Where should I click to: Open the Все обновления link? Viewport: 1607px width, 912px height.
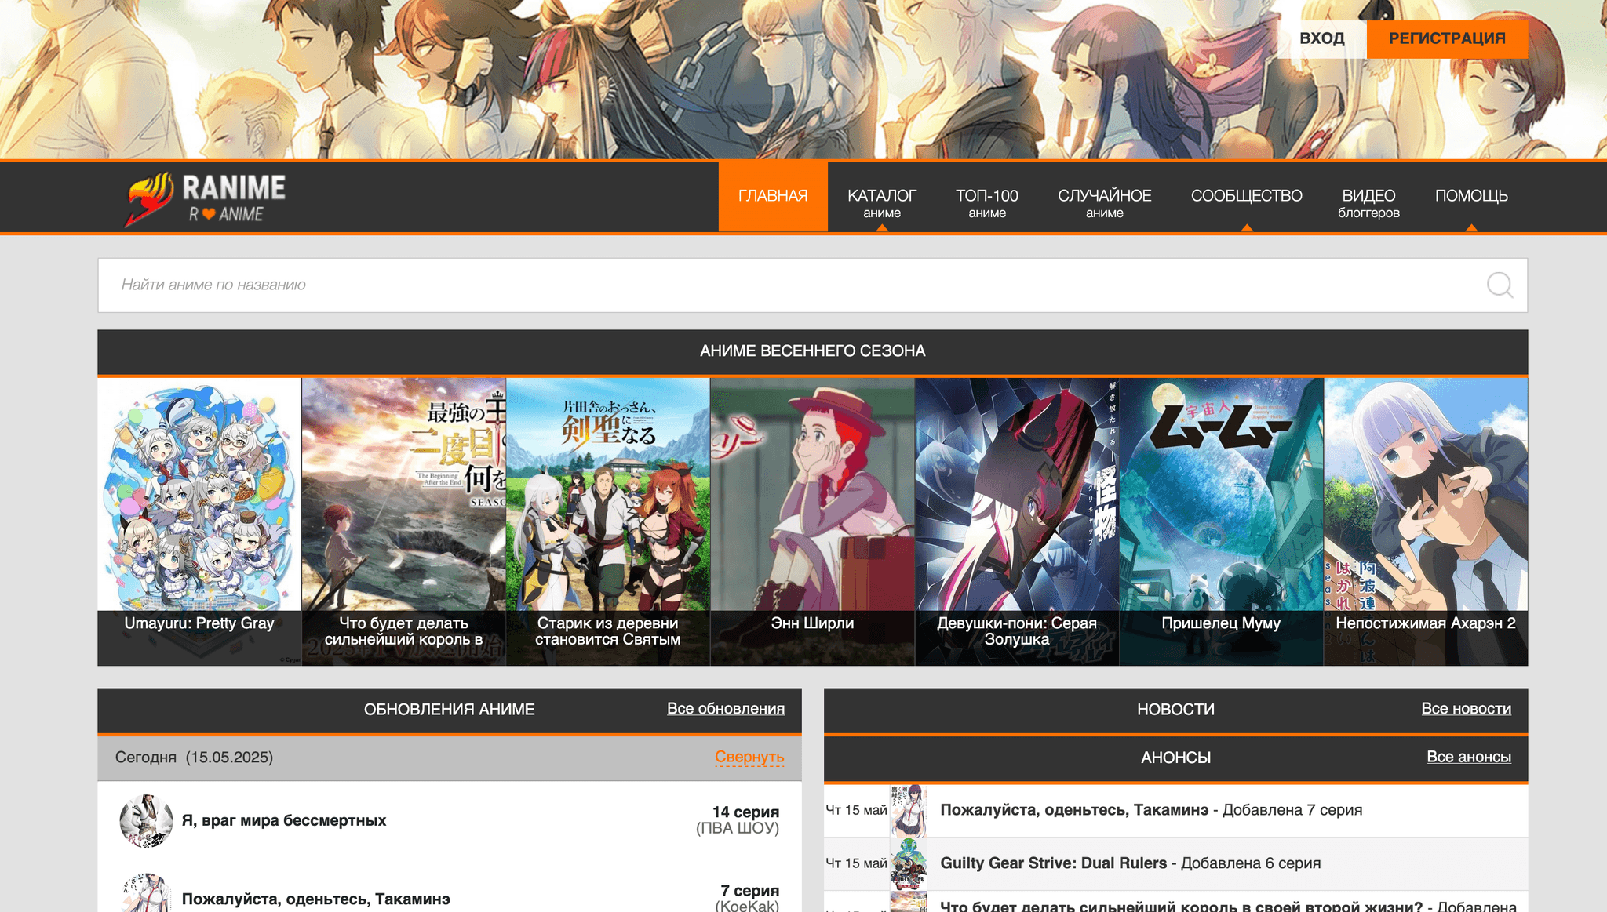[726, 709]
